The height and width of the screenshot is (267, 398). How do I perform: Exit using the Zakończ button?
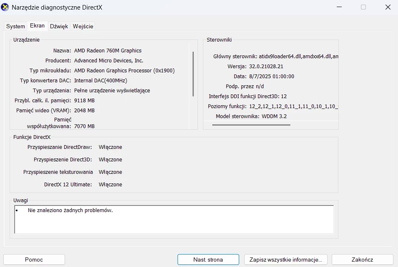pyautogui.click(x=362, y=260)
